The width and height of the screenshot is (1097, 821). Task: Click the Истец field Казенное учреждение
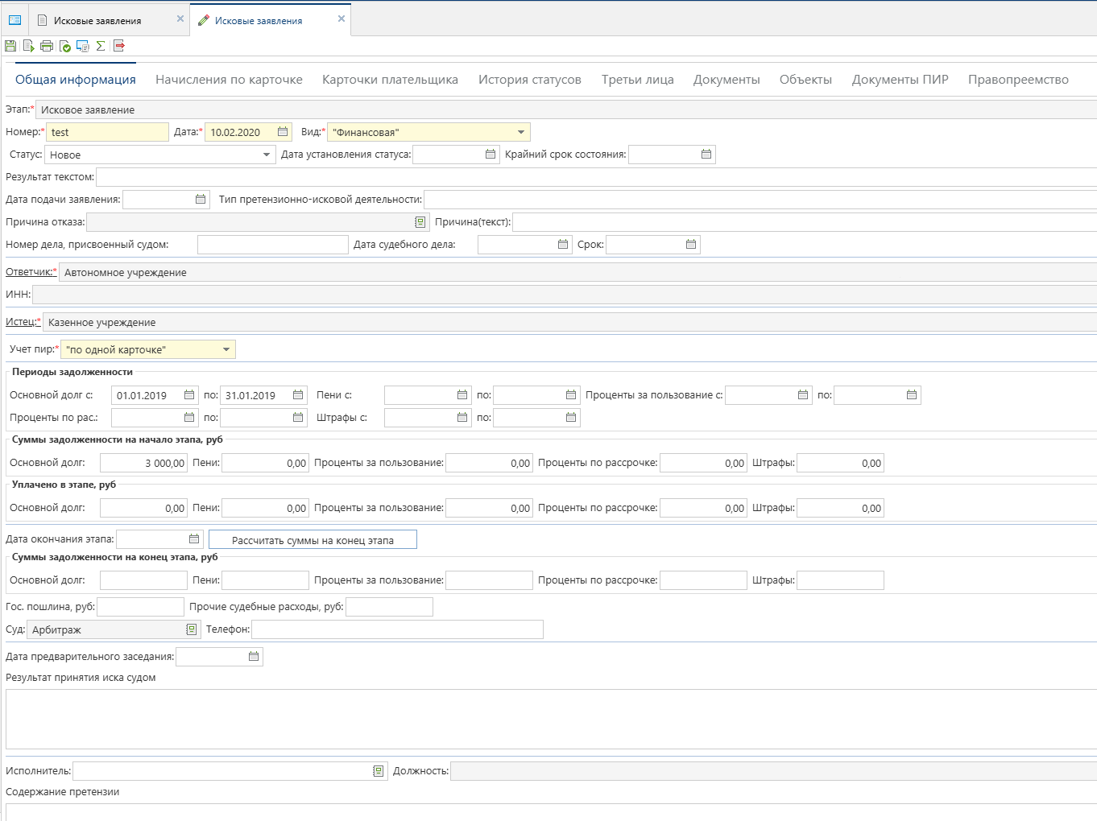(569, 322)
